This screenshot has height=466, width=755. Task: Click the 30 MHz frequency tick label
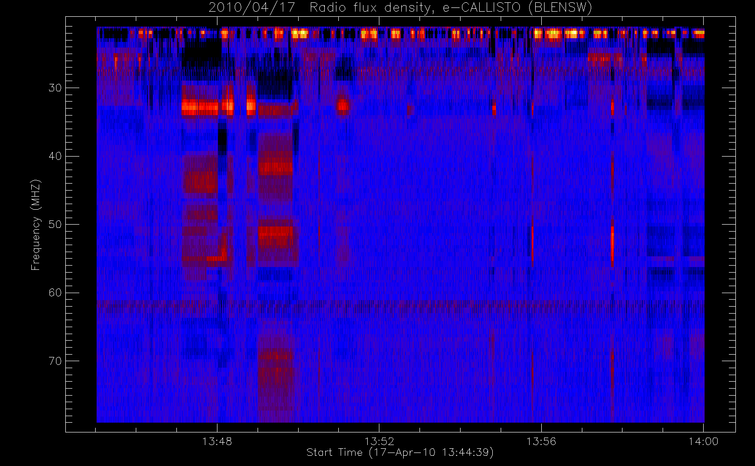tap(55, 88)
